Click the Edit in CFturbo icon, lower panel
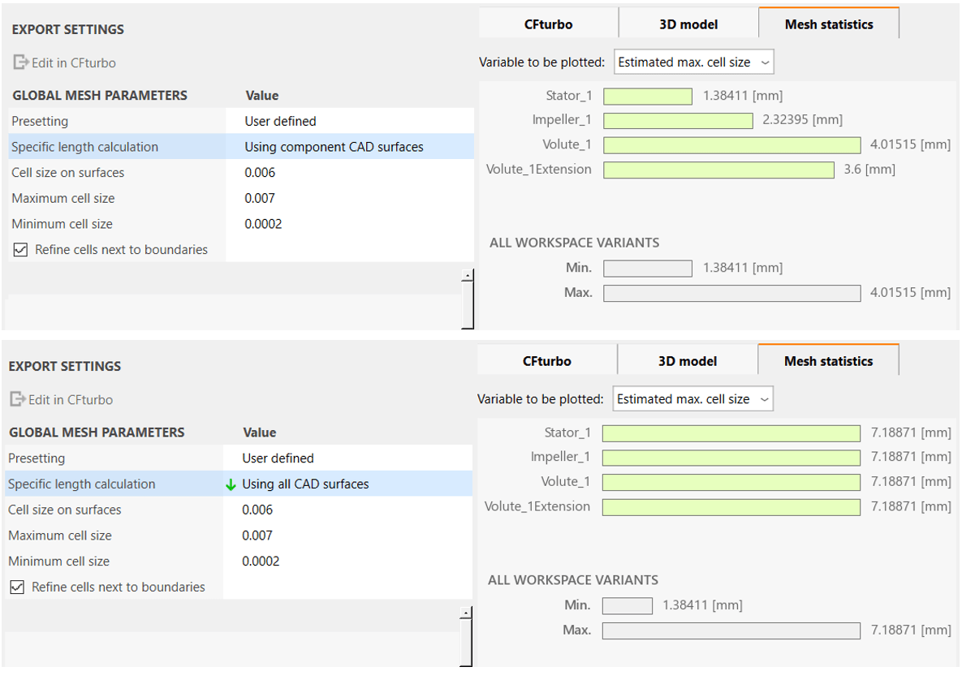 [17, 400]
